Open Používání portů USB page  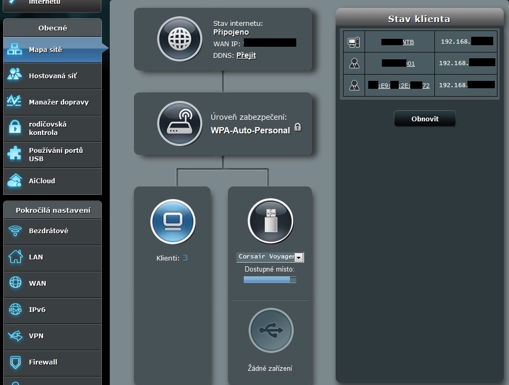coord(56,154)
